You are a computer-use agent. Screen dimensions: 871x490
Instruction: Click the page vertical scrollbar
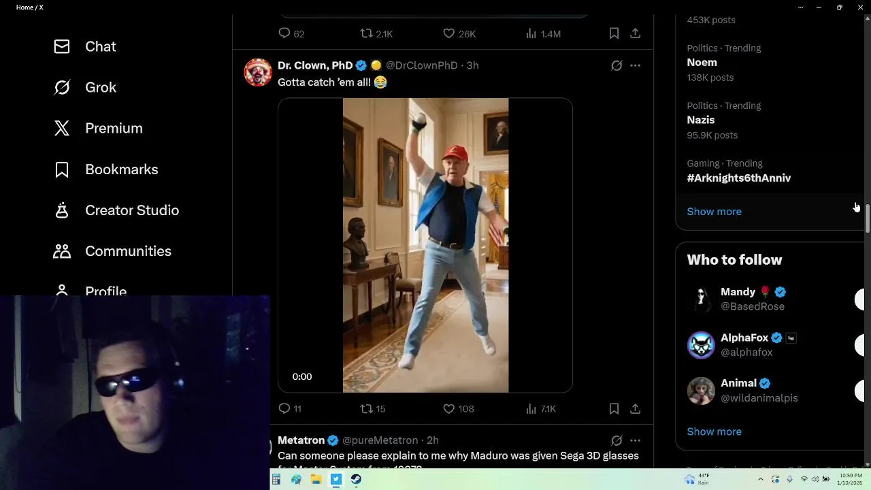(868, 218)
